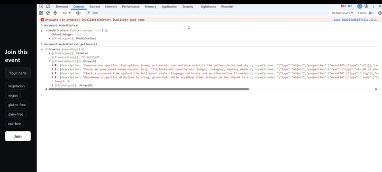Select the Console tab

coord(79,7)
